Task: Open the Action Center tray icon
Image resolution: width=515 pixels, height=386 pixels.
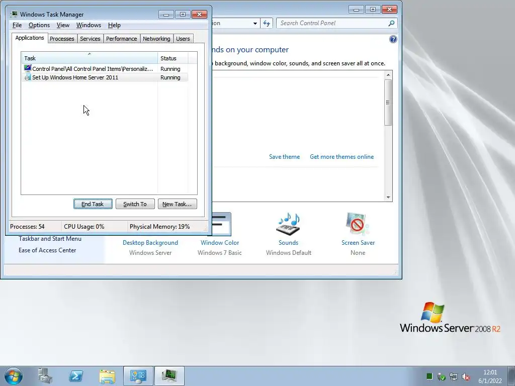Action: 442,376
